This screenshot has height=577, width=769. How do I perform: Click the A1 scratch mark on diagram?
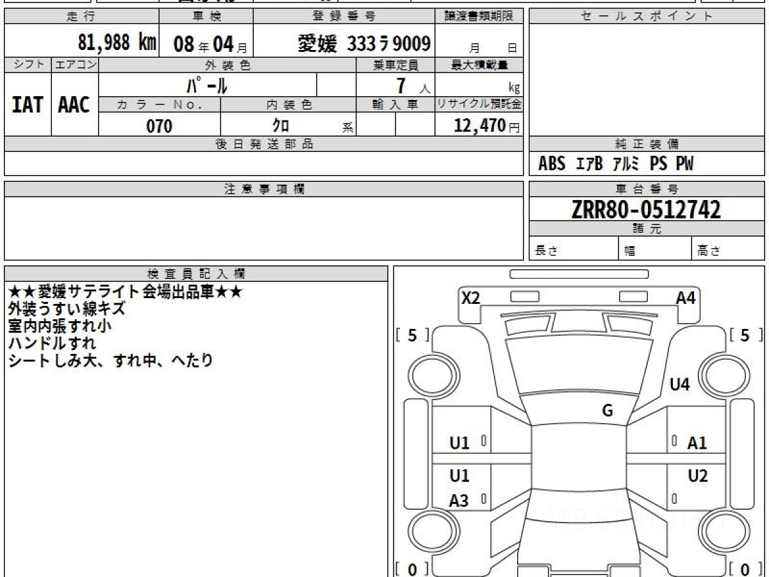click(697, 443)
